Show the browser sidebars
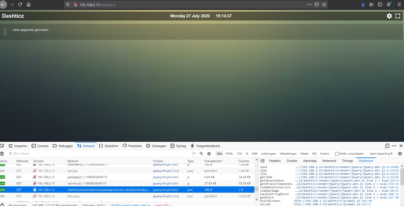 380,5
